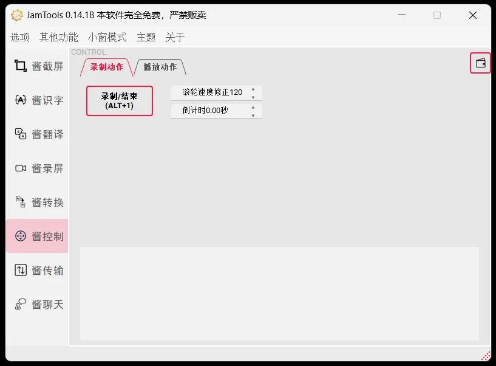The height and width of the screenshot is (366, 496).
Task: Open the 主题 menu
Action: 146,37
